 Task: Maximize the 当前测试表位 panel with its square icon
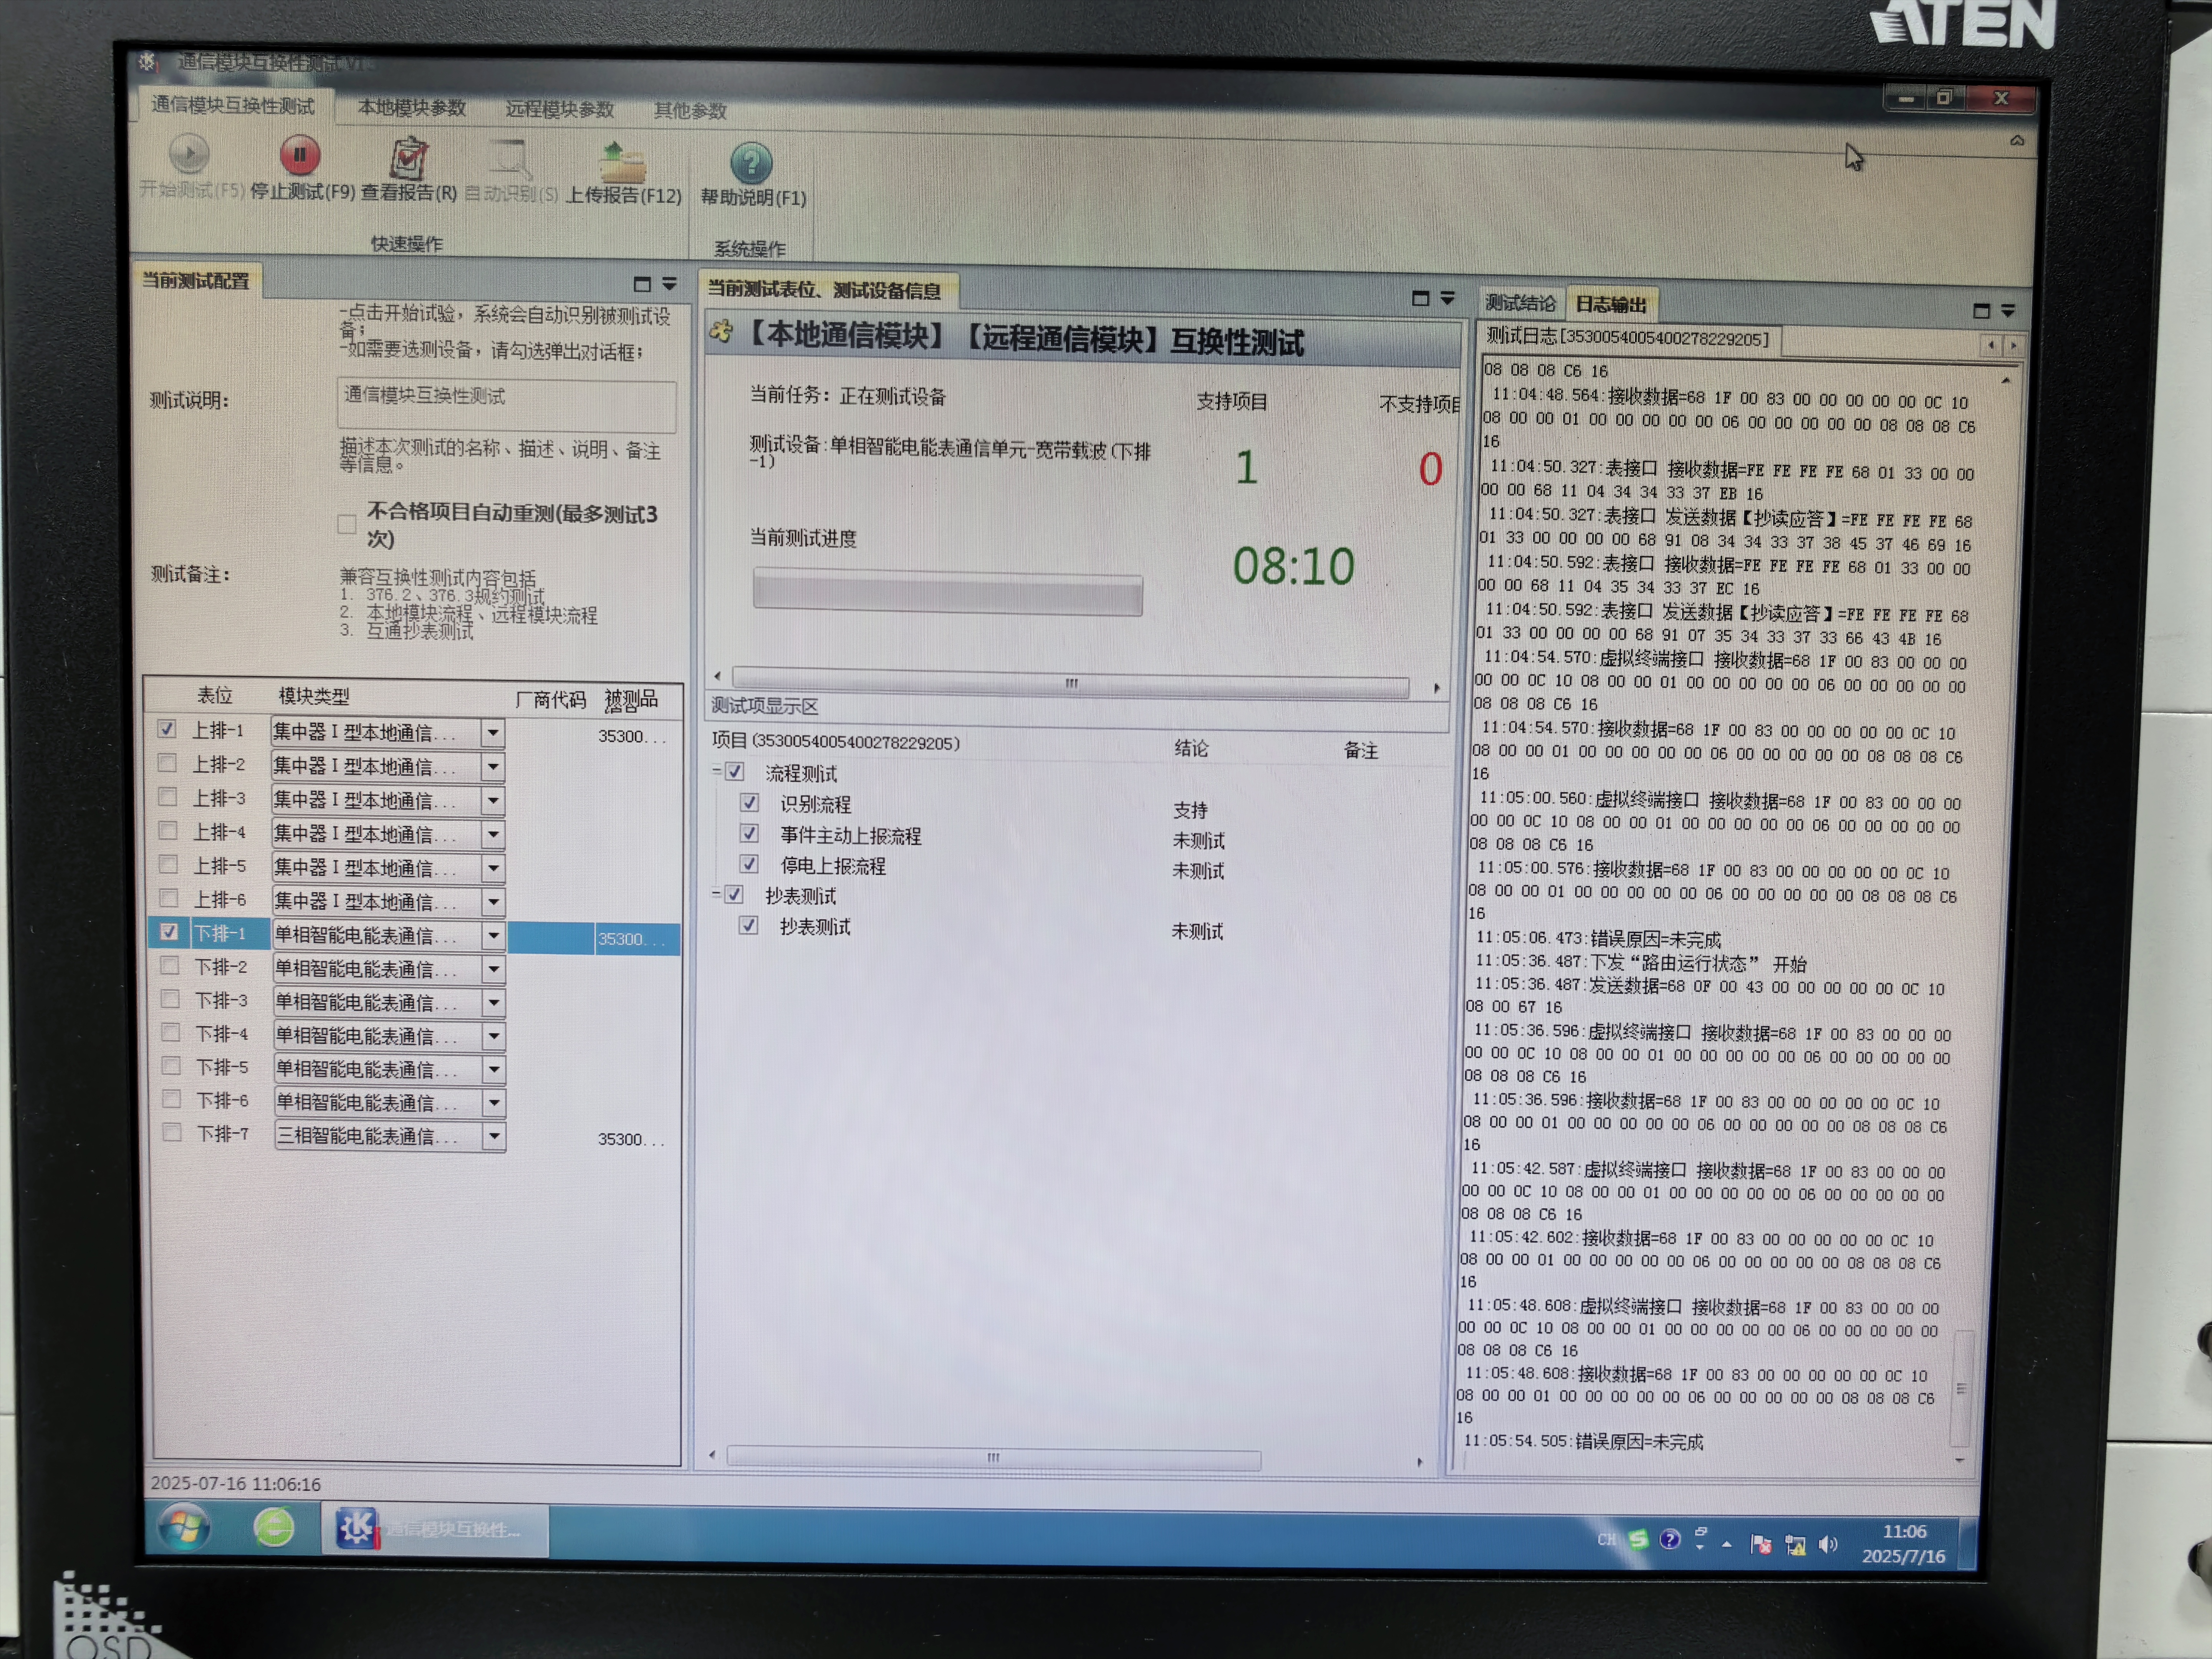tap(1420, 298)
